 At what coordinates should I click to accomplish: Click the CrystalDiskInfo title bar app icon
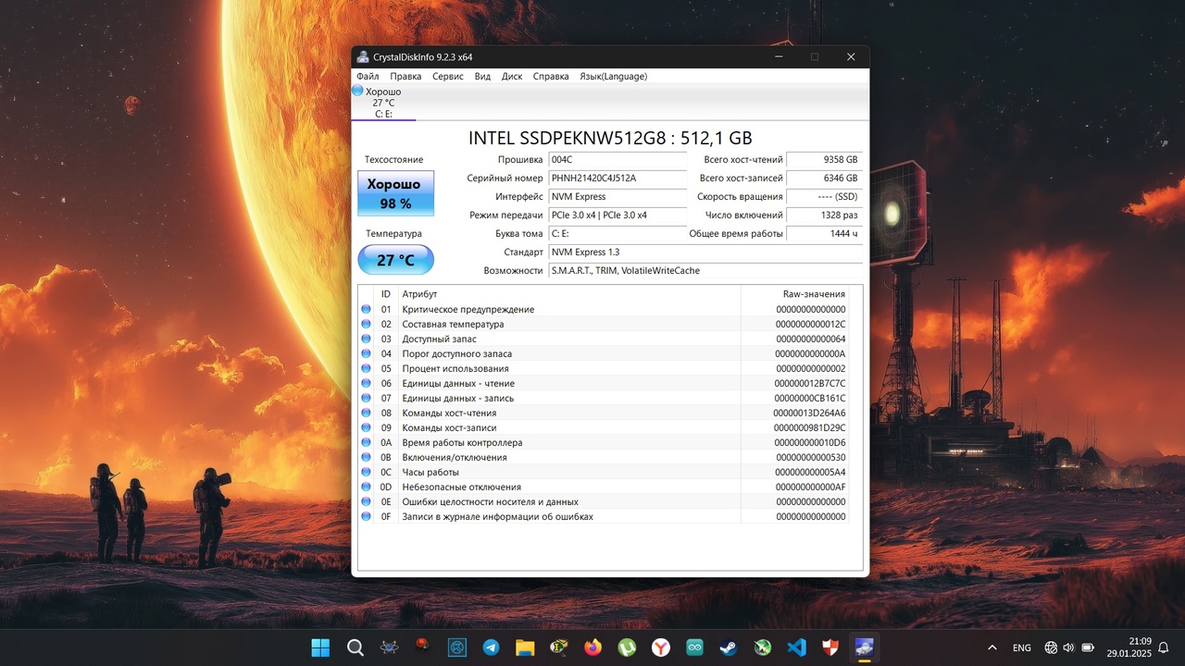[363, 56]
